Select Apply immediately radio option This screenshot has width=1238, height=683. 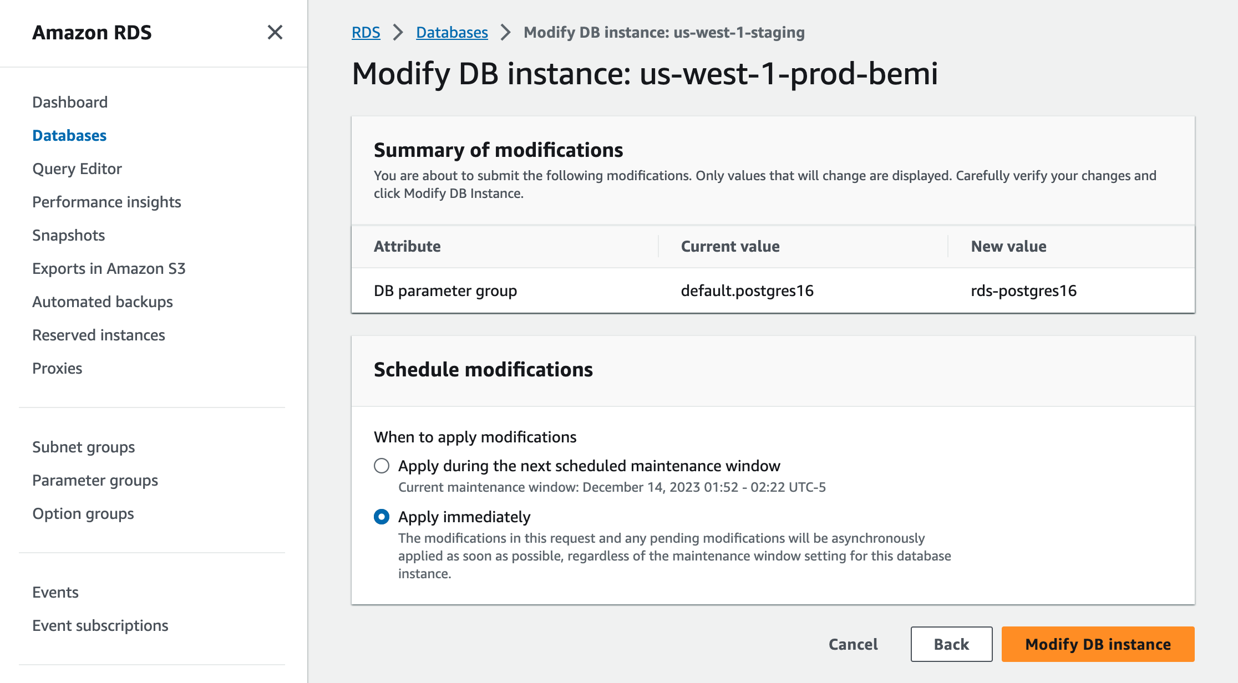tap(382, 517)
